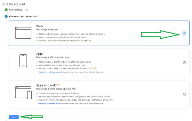The width and height of the screenshot is (192, 121).
Task: Click the What do you want to measure step
Action: click(23, 16)
